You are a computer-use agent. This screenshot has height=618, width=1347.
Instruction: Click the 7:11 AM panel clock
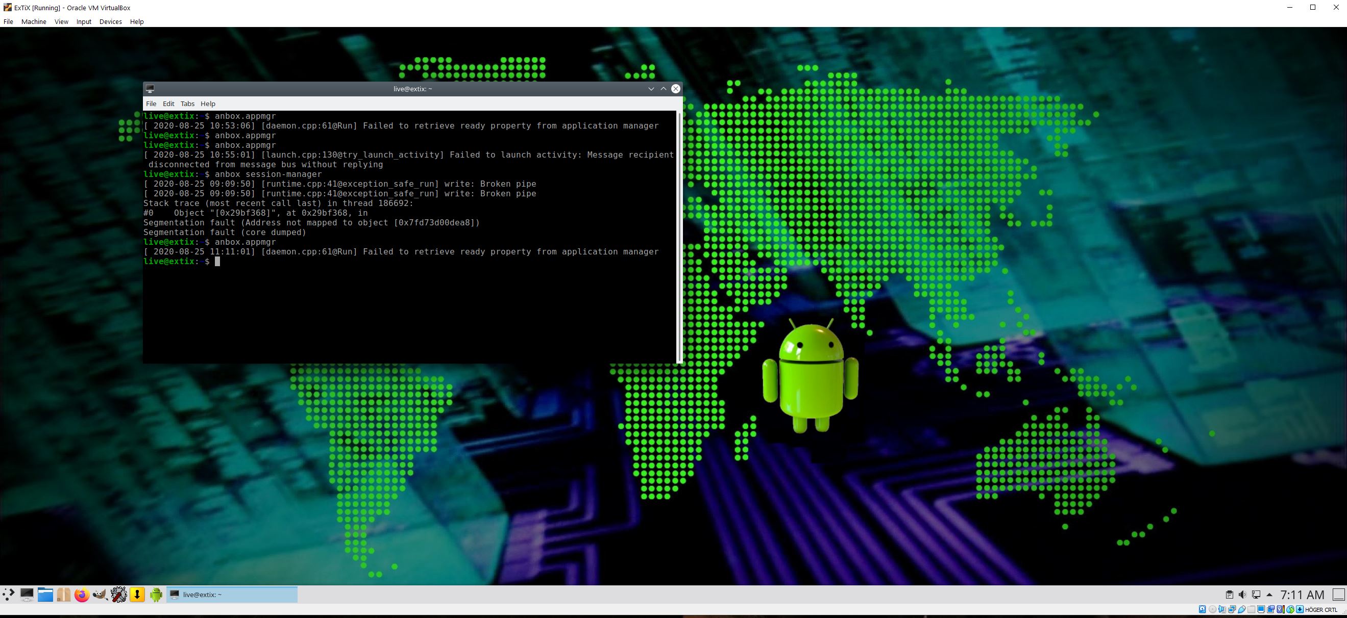pos(1302,595)
